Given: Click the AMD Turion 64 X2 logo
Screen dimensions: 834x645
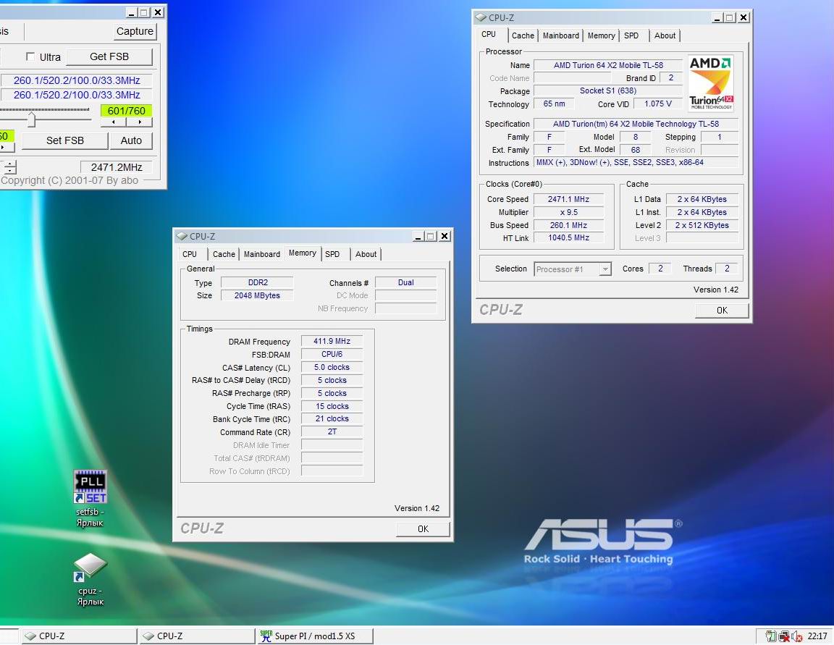Looking at the screenshot, I should tap(711, 83).
